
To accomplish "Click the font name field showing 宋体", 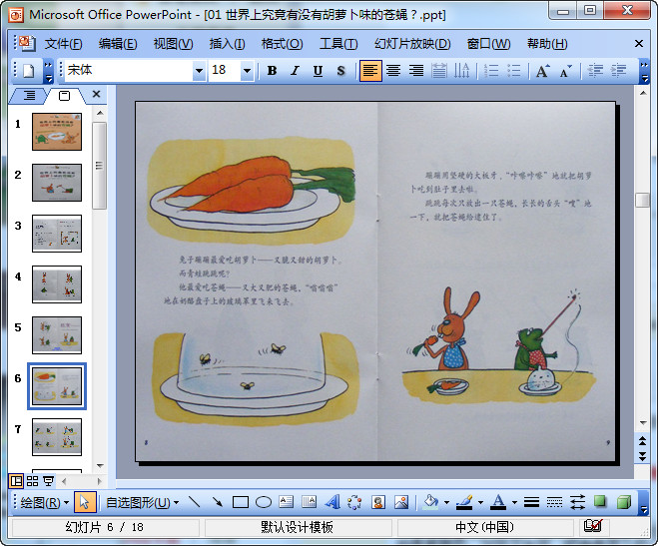I will 129,71.
